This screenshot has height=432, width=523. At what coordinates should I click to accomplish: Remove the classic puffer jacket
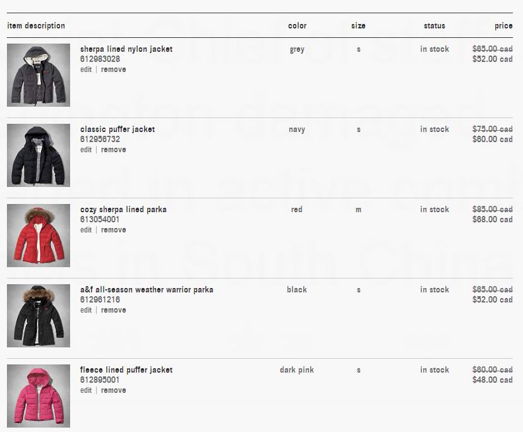pyautogui.click(x=114, y=150)
